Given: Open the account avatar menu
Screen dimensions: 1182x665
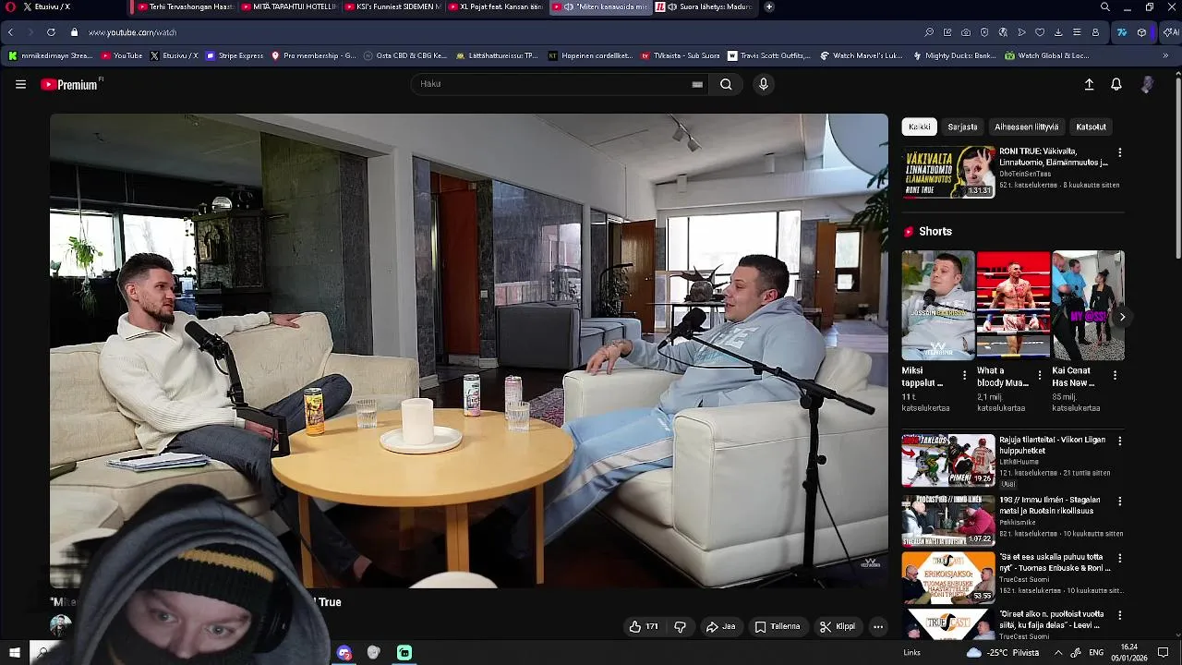Looking at the screenshot, I should (1147, 84).
